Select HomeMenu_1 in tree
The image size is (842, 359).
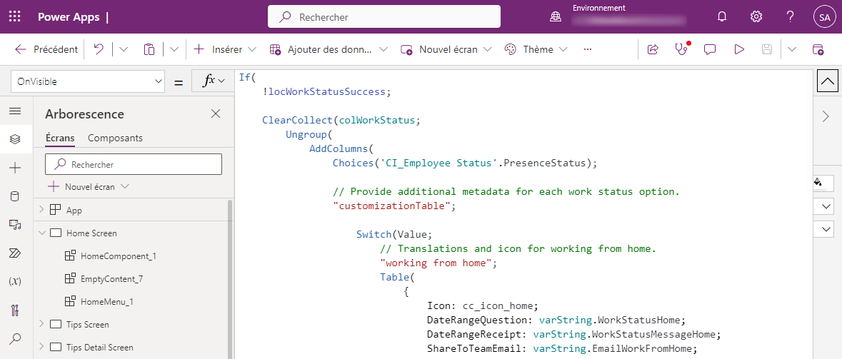tap(106, 302)
